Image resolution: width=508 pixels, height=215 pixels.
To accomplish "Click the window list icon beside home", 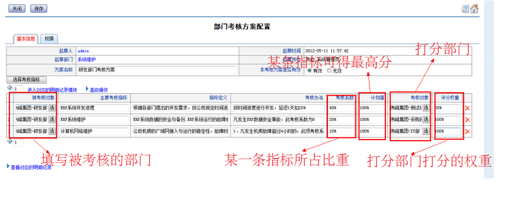I will click(x=465, y=9).
